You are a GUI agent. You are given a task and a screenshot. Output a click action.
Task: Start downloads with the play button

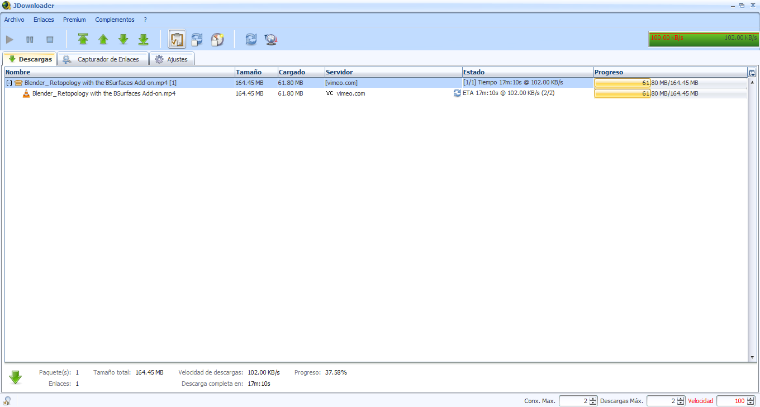pyautogui.click(x=9, y=40)
